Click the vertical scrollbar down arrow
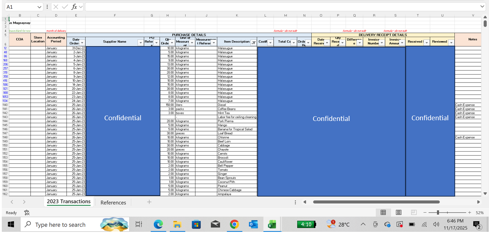 pos(485,194)
